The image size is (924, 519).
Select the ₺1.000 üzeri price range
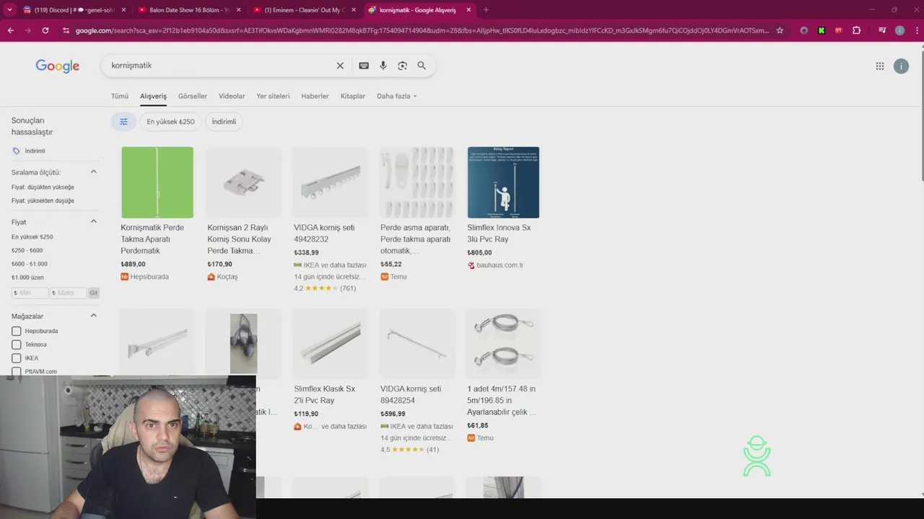[x=27, y=278]
